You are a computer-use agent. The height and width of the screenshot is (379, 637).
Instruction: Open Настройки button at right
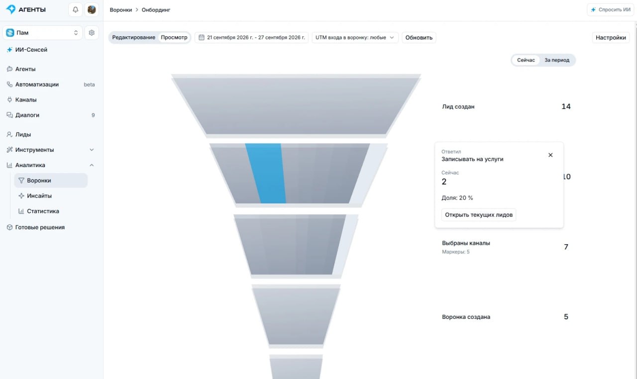pos(611,38)
